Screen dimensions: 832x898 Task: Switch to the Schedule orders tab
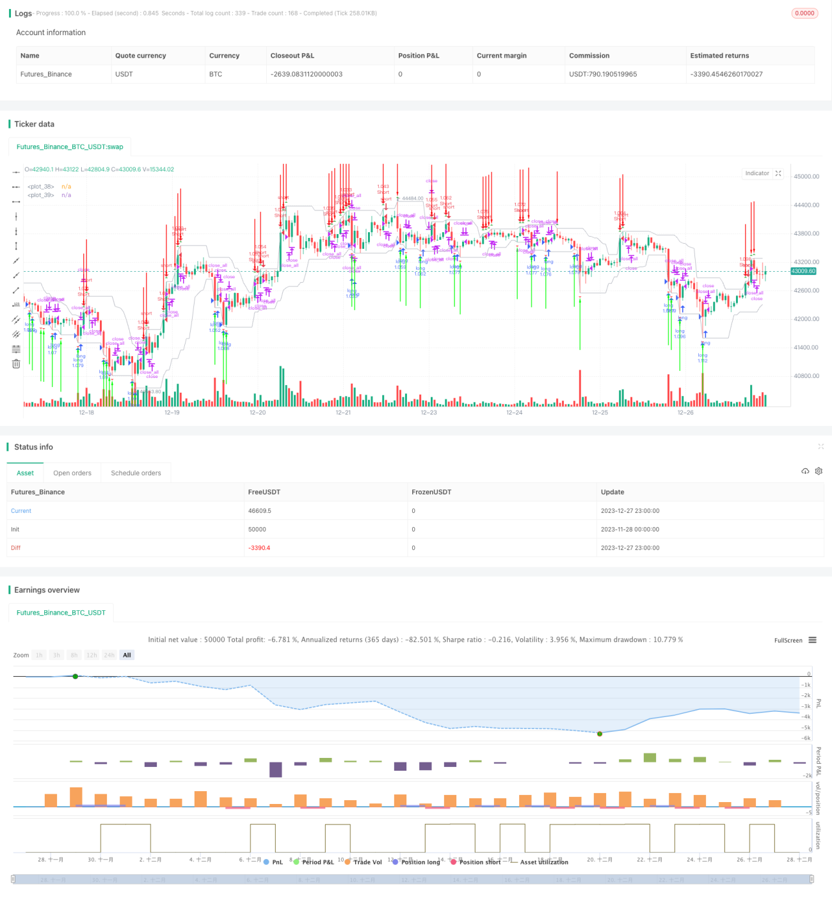[x=136, y=473]
